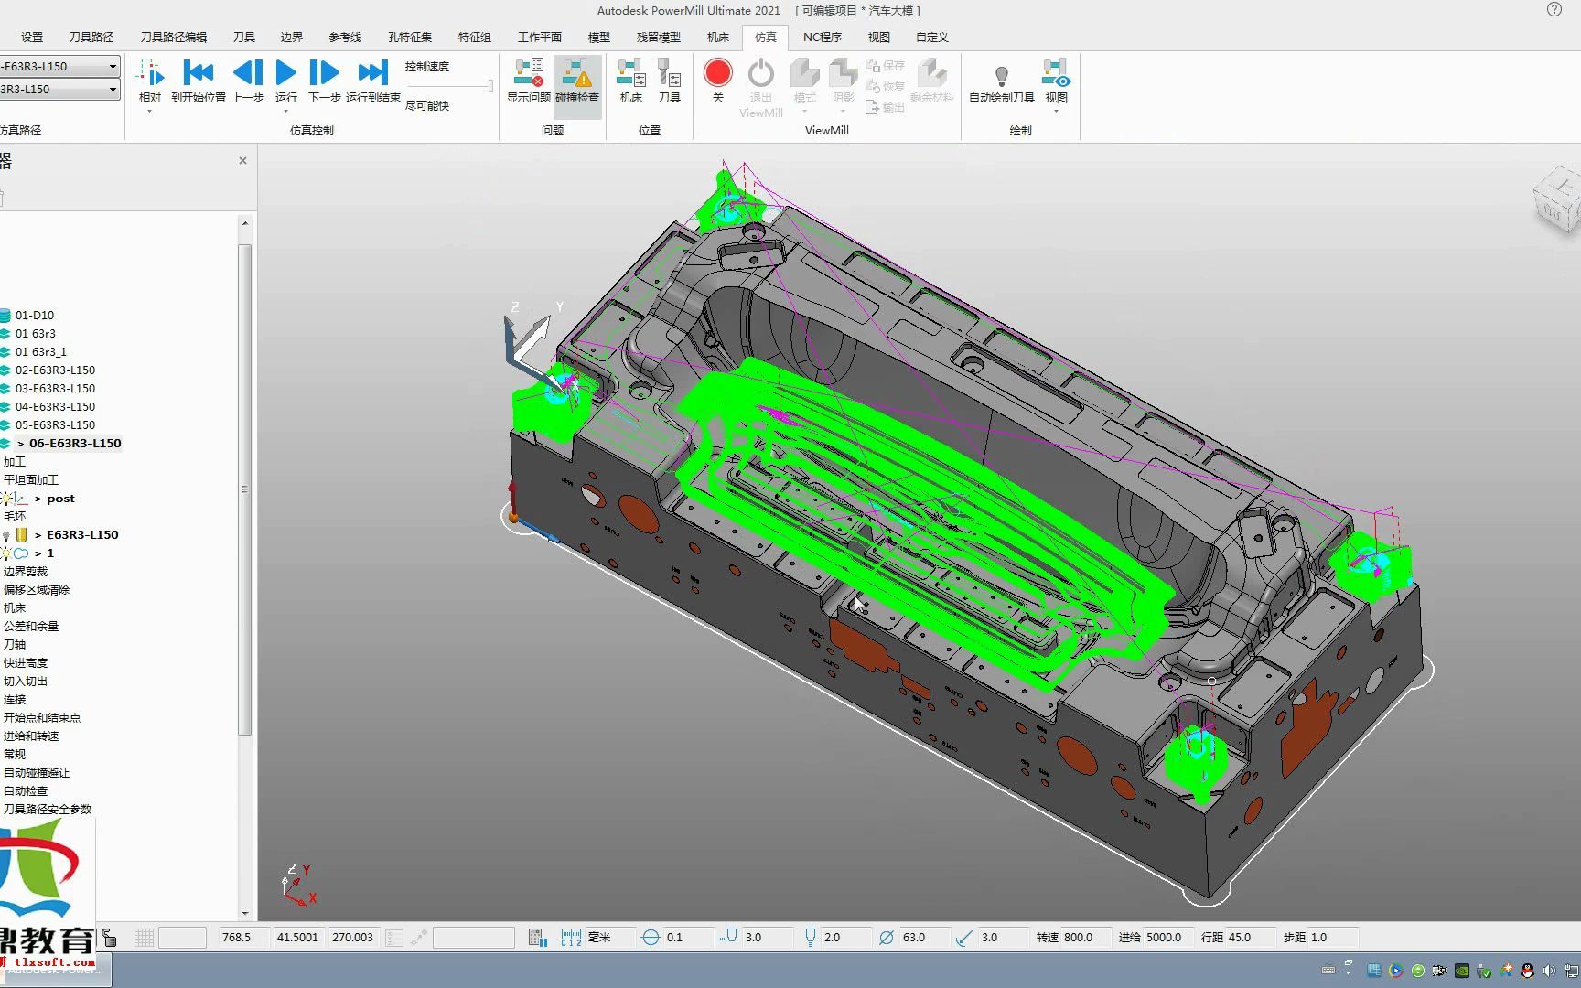Viewport: 1581px width, 988px height.
Task: Expand the 06-E63R3-L150 tree item
Action: point(20,444)
